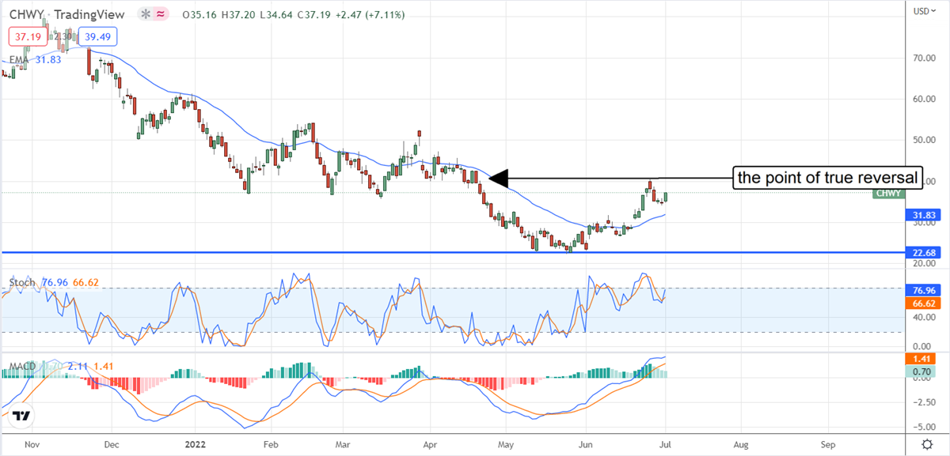Viewport: 950px width, 456px height.
Task: Select the blue horizontal support line
Action: coord(317,253)
